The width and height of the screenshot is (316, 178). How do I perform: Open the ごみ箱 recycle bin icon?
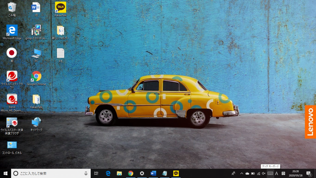[12, 7]
